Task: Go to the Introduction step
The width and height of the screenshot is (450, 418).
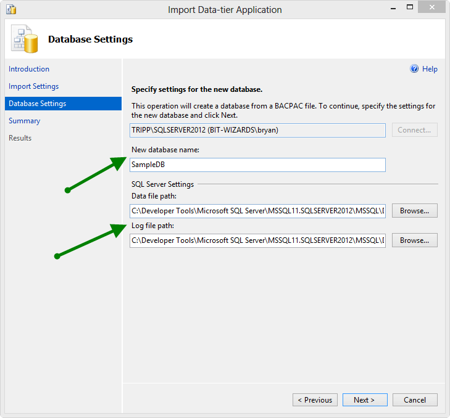Action: click(x=29, y=69)
